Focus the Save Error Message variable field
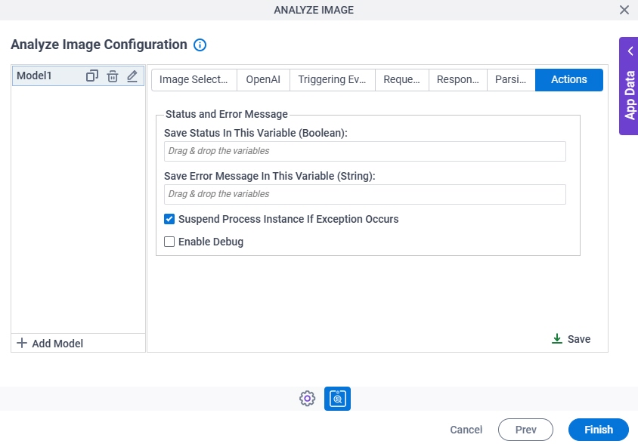 (365, 194)
